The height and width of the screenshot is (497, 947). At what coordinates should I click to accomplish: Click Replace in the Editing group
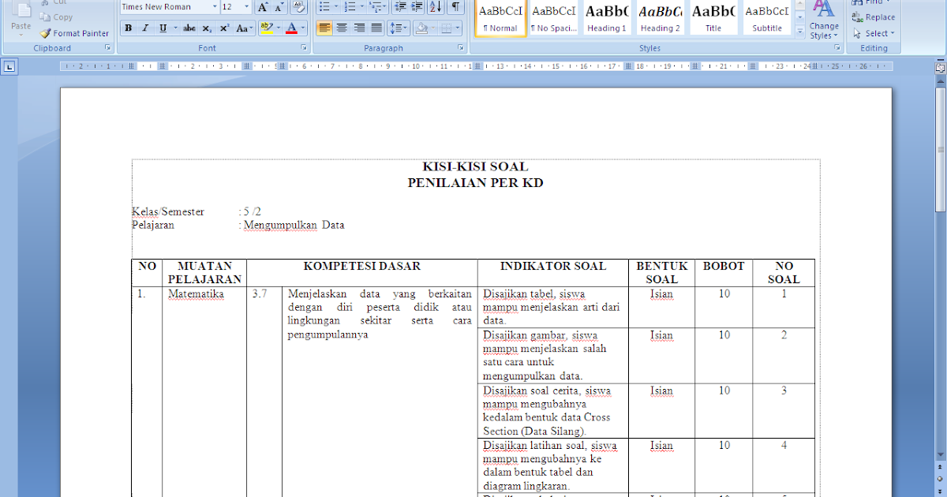[874, 17]
